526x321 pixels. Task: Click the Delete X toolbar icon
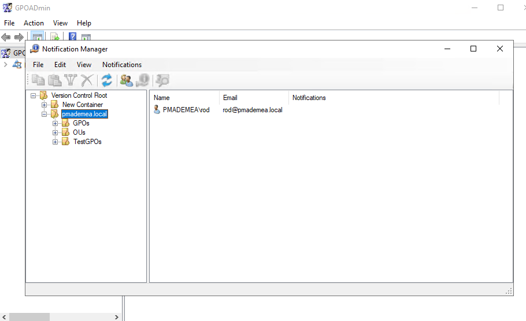[x=87, y=80]
